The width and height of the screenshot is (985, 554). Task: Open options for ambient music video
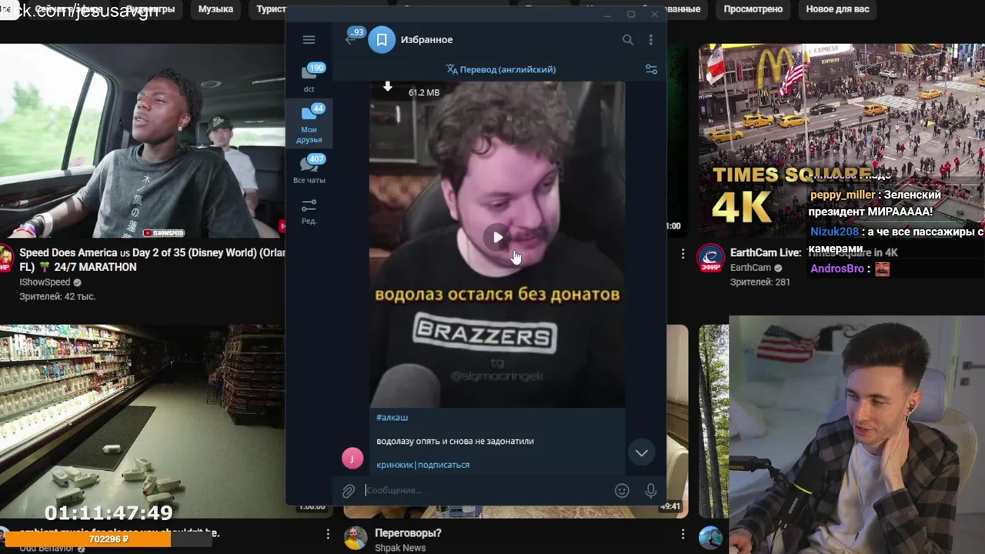(x=328, y=534)
